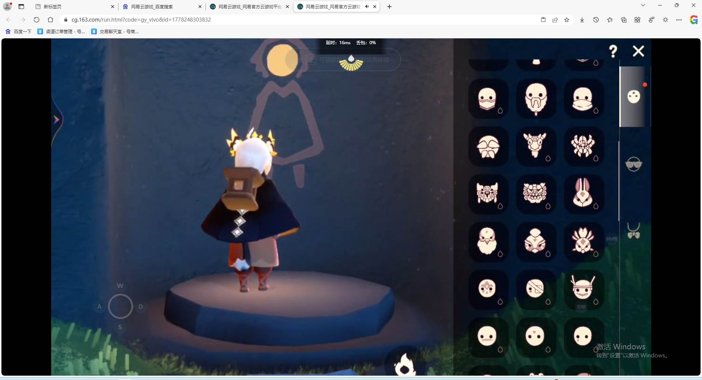Equip the fluffy owl mask
702x380 pixels.
click(x=488, y=242)
